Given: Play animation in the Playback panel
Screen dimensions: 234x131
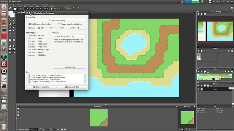Looking at the screenshot, I should click(180, 129).
